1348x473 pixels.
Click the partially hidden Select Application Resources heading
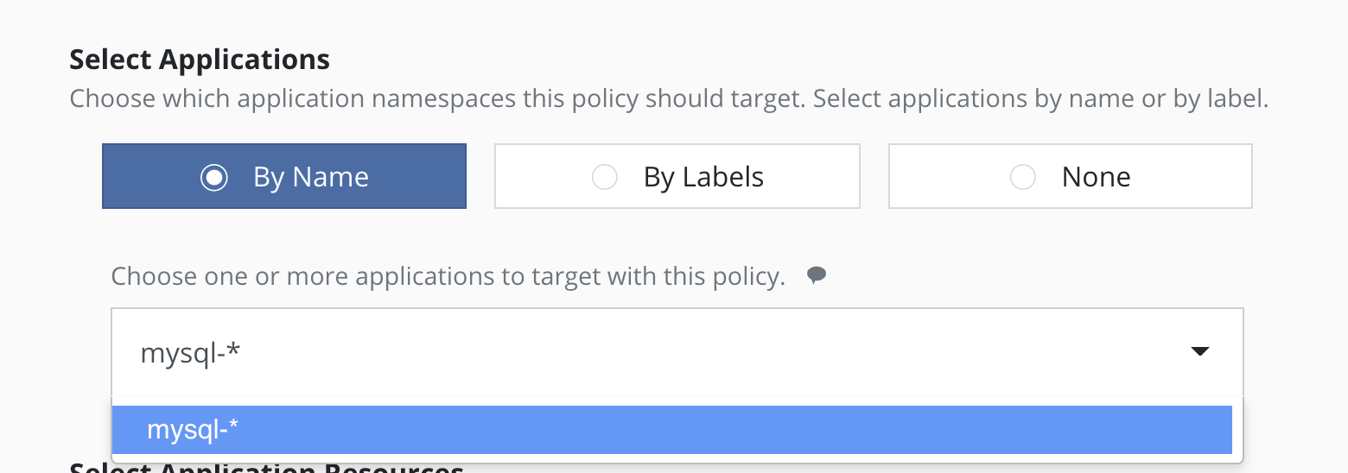coord(266,468)
